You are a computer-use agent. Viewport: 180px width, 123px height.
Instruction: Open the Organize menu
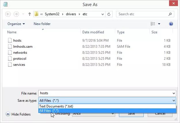coord(16,24)
